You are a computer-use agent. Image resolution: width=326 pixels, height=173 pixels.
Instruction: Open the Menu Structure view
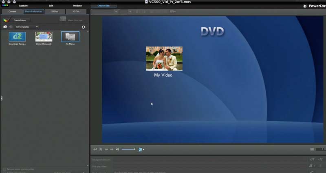[75, 20]
